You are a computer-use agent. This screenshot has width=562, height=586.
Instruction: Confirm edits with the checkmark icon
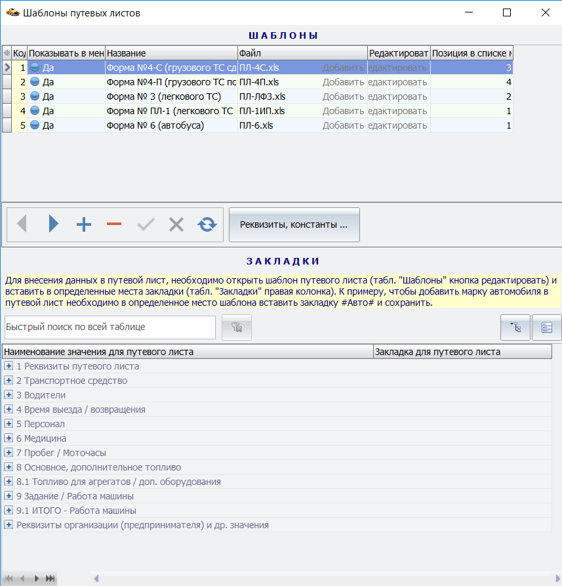[146, 224]
